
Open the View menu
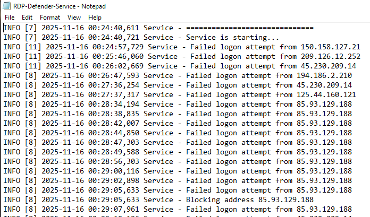click(74, 18)
